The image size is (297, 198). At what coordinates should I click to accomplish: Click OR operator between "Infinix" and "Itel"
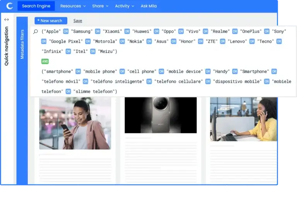(x=68, y=51)
